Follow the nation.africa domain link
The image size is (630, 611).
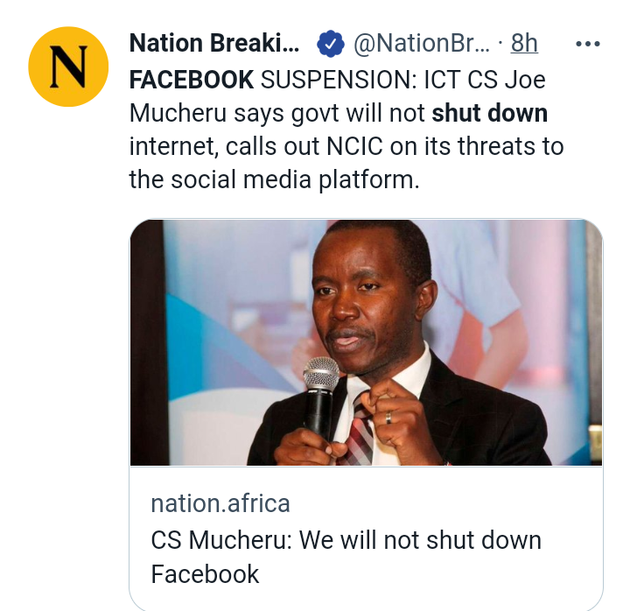(x=220, y=503)
